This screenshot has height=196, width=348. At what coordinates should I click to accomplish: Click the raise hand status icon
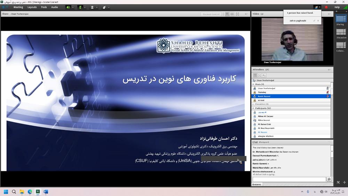pyautogui.click(x=316, y=7)
